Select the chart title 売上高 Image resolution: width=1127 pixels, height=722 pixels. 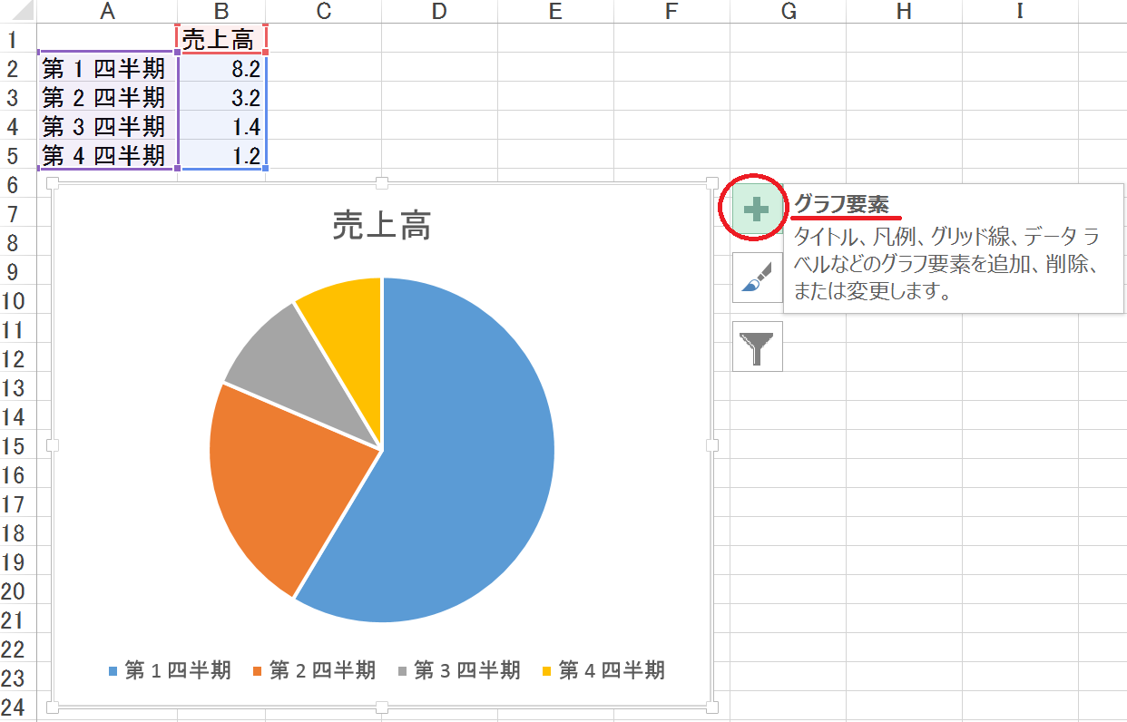[381, 225]
